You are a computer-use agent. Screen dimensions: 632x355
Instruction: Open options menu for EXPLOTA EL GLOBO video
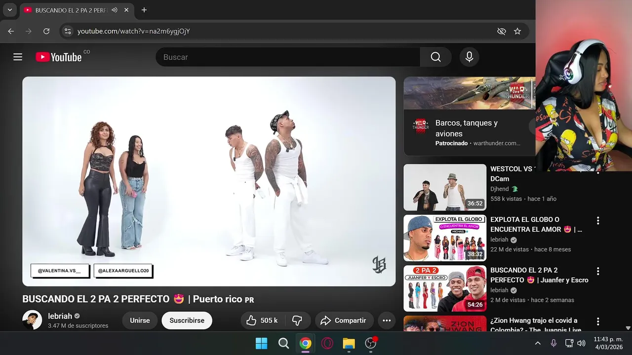tap(598, 220)
